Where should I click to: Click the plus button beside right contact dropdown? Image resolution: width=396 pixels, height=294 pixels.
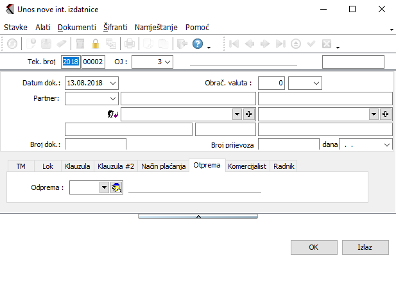[x=386, y=114]
